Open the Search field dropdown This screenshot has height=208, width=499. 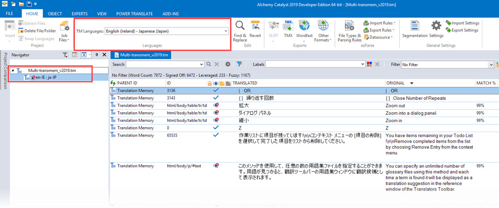click(201, 65)
